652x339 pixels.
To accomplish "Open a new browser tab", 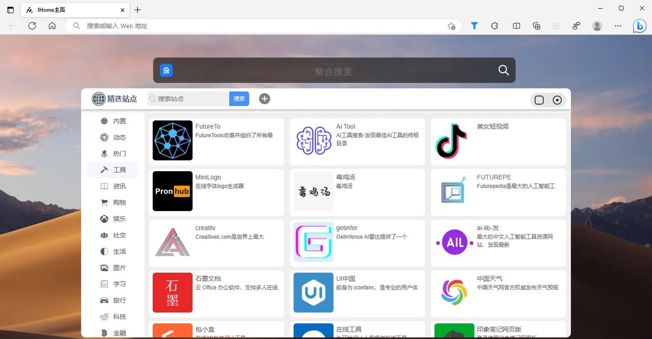I will [x=138, y=10].
